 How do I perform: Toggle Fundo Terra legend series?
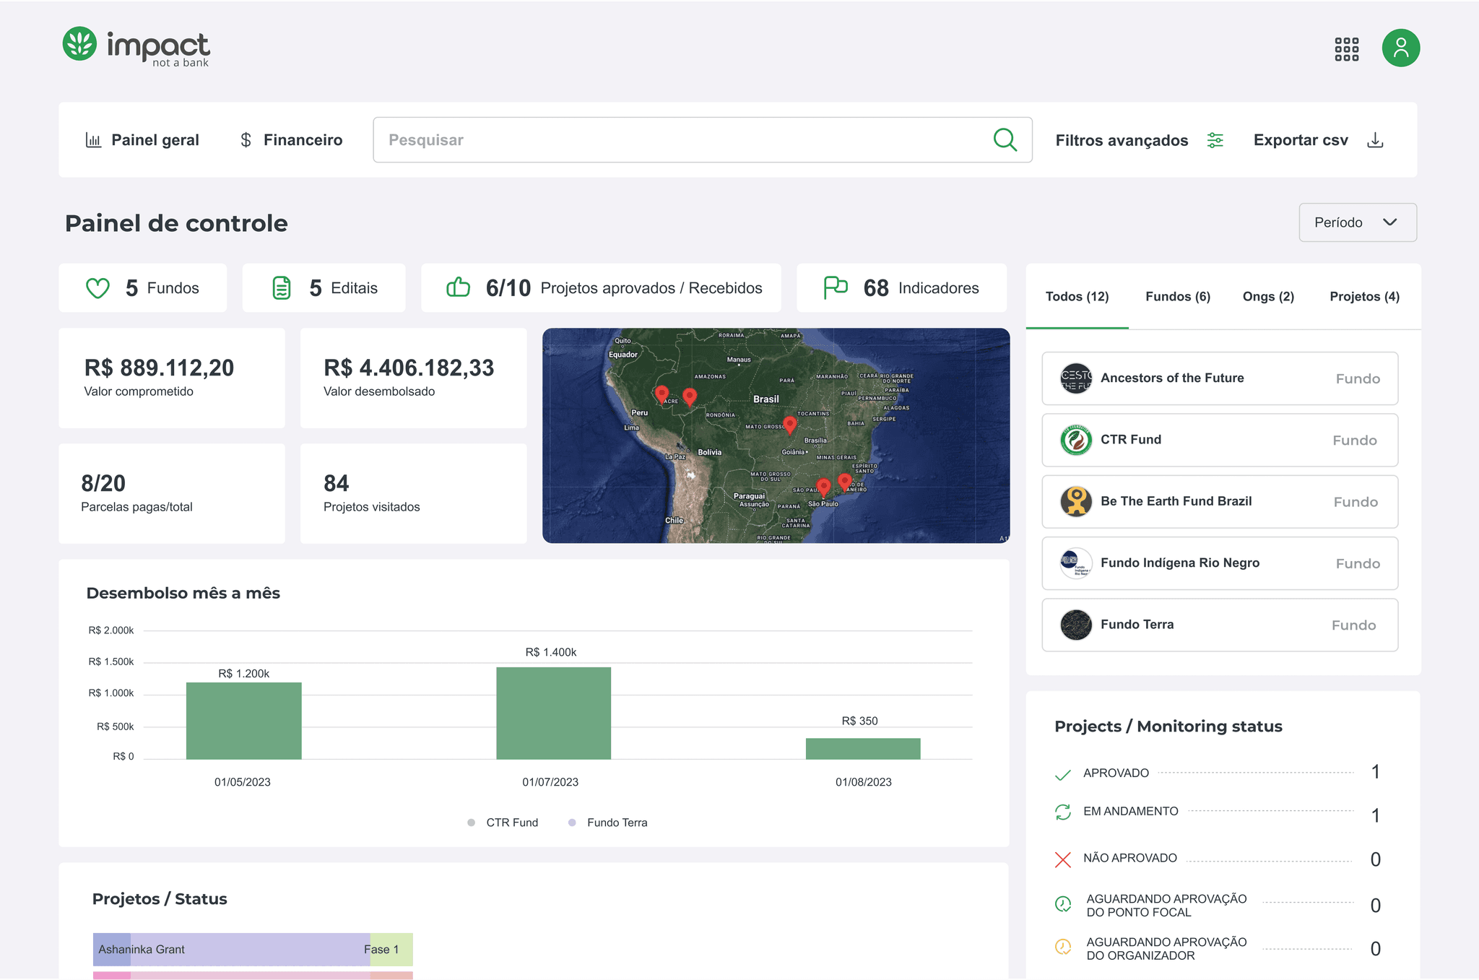[x=608, y=823]
